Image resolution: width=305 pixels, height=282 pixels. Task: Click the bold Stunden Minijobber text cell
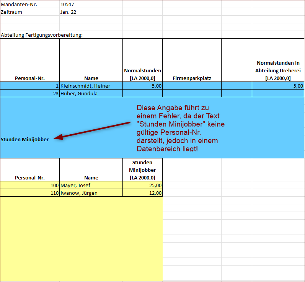click(x=25, y=139)
